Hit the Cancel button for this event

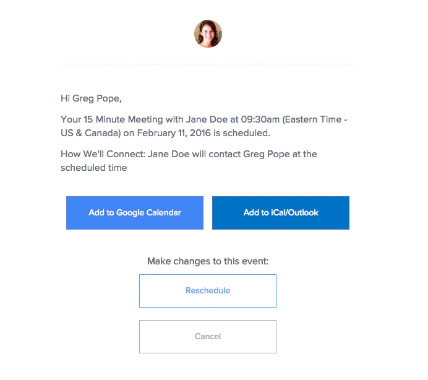click(x=208, y=337)
